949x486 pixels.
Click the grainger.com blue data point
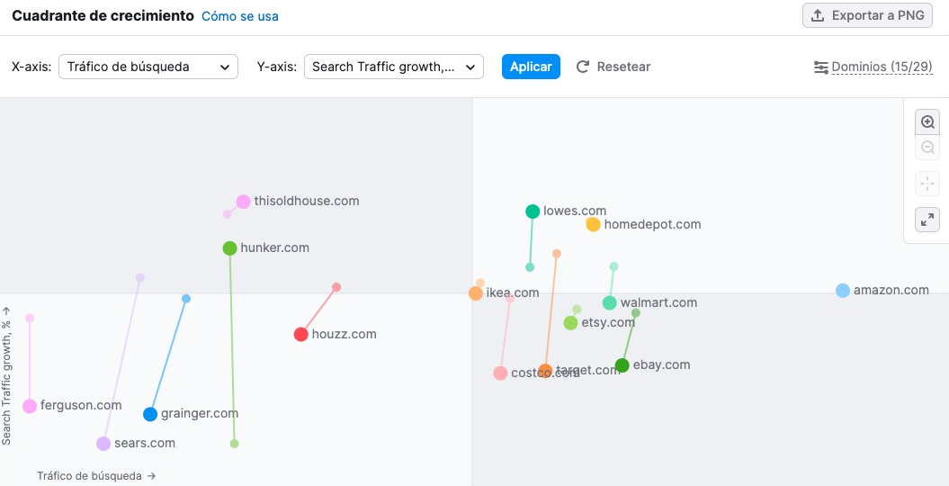click(150, 414)
